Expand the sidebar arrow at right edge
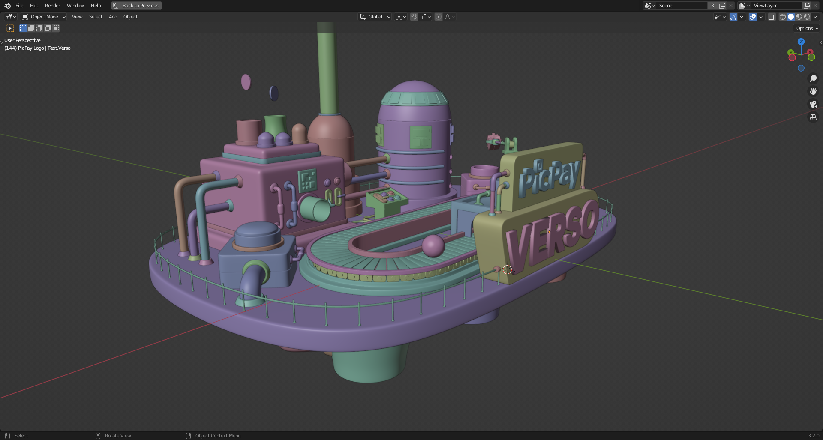Image resolution: width=823 pixels, height=440 pixels. click(821, 42)
